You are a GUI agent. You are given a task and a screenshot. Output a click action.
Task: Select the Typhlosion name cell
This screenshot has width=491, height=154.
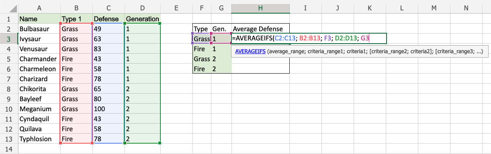pos(39,139)
